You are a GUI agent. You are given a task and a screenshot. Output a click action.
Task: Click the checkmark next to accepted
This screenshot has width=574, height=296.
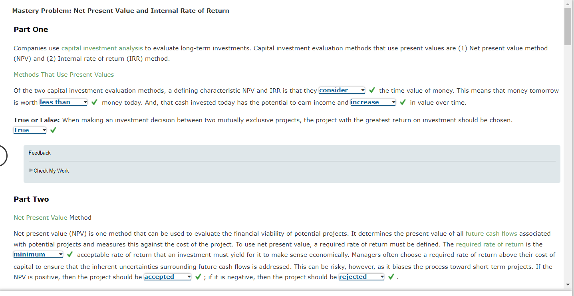point(198,276)
